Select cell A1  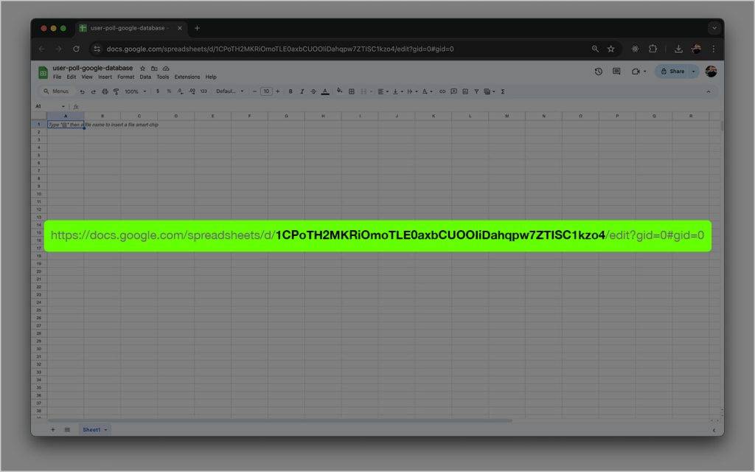tap(66, 124)
